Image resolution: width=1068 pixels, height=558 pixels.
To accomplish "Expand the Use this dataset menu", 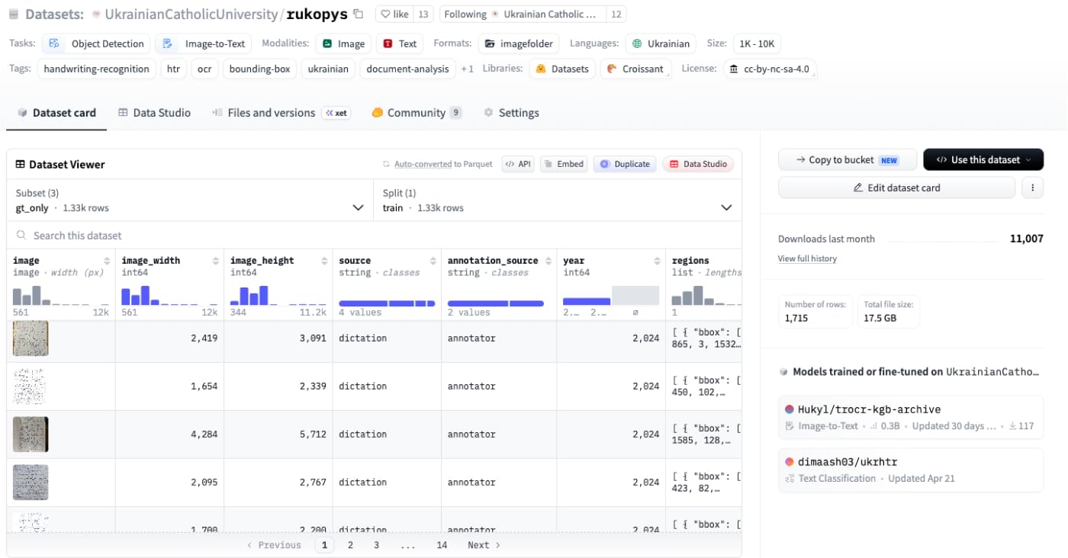I will tap(983, 160).
